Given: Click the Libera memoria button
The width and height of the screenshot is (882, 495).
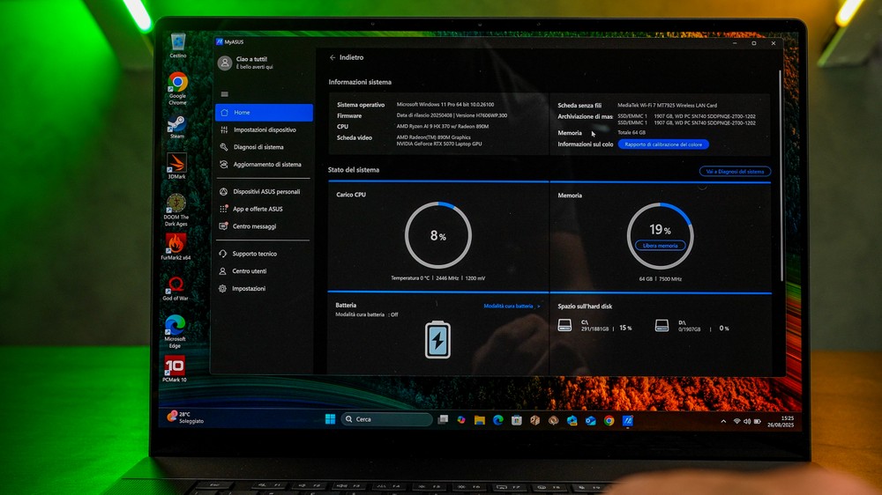Looking at the screenshot, I should tap(660, 246).
